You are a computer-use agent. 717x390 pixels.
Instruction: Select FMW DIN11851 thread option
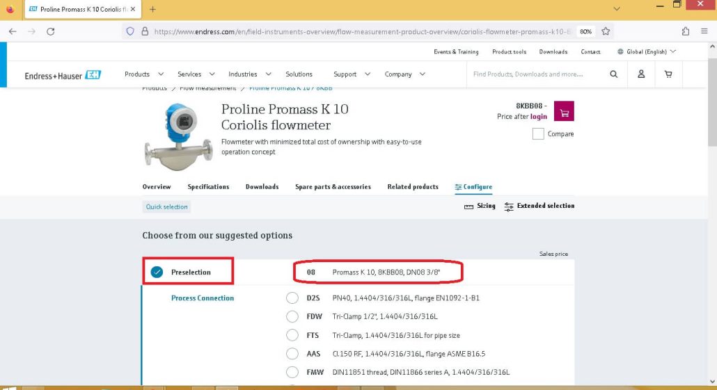[x=292, y=372]
